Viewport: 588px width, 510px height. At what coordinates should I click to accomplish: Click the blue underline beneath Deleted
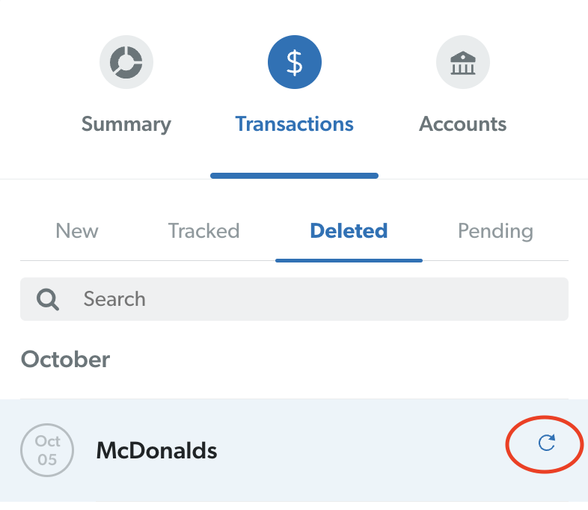coord(349,259)
